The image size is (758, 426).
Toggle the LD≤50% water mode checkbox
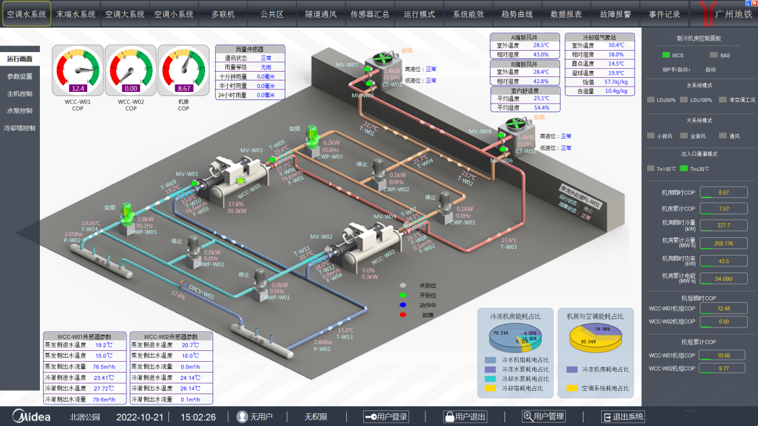(650, 100)
